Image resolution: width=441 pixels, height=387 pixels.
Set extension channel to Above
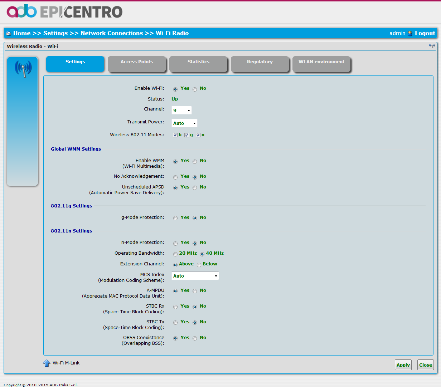tap(175, 265)
